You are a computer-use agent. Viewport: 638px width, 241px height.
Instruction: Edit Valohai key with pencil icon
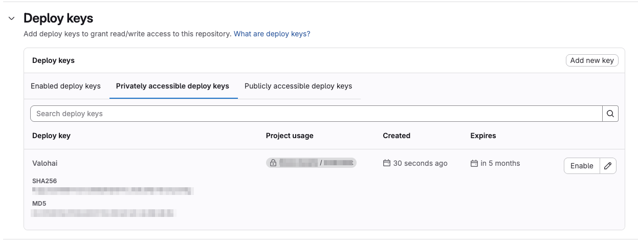608,166
